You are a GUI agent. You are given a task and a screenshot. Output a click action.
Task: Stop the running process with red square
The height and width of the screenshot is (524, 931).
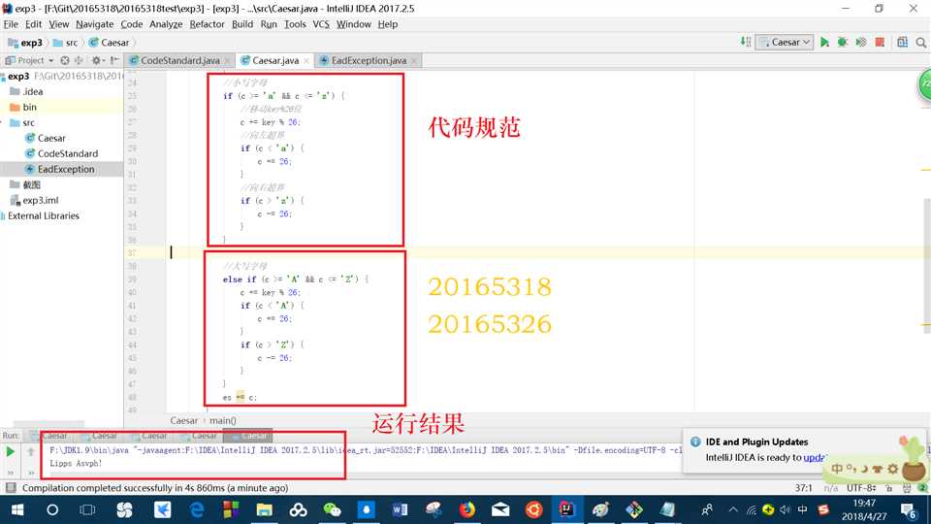[880, 42]
